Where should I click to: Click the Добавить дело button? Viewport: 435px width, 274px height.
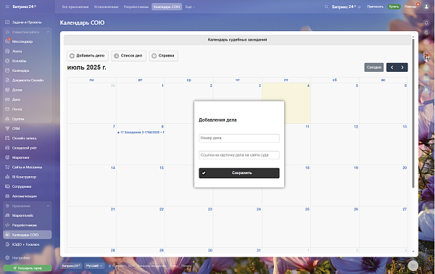(88, 56)
